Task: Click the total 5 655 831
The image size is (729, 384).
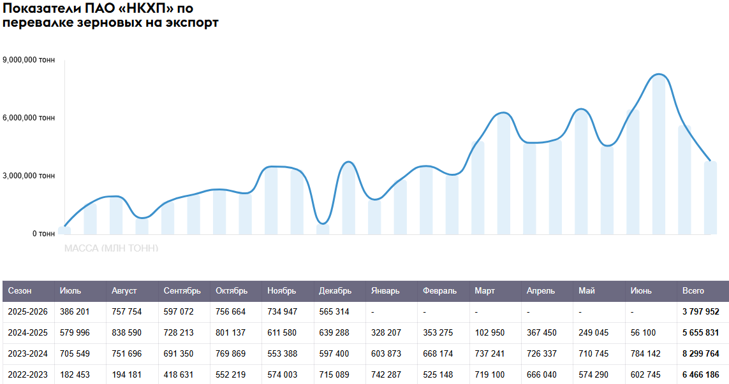Action: tap(701, 332)
